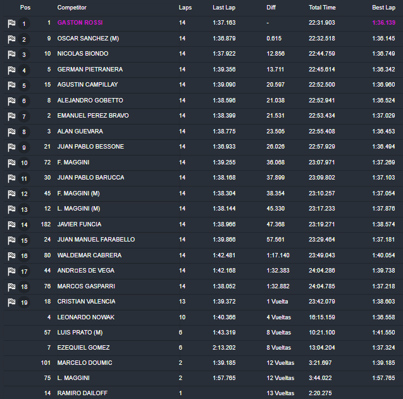Image resolution: width=403 pixels, height=399 pixels.
Task: Click the pink best lap 1:36.139
Action: [384, 23]
